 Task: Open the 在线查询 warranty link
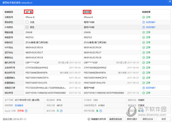click(19, 105)
